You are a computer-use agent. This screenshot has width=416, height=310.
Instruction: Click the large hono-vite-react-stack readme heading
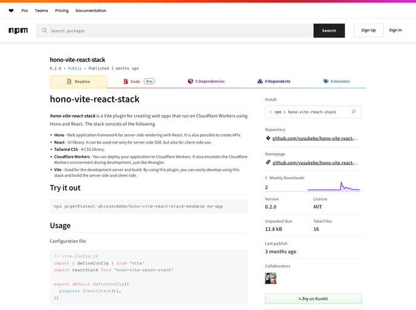(95, 99)
